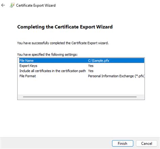Click the Certificate Export Wizard title text
This screenshot has height=149, width=160.
pyautogui.click(x=36, y=5)
